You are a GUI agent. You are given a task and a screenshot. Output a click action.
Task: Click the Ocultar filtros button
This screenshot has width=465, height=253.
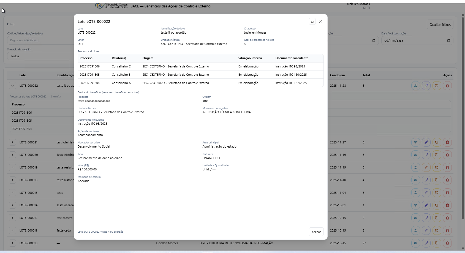pos(440,25)
